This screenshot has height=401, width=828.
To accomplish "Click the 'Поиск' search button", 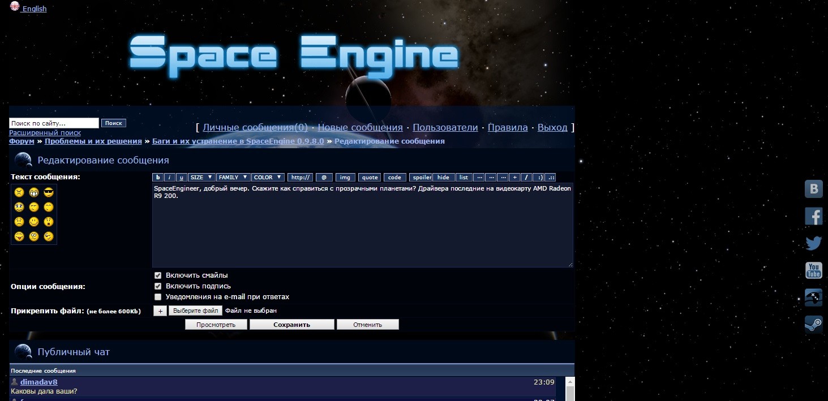I will pos(114,123).
